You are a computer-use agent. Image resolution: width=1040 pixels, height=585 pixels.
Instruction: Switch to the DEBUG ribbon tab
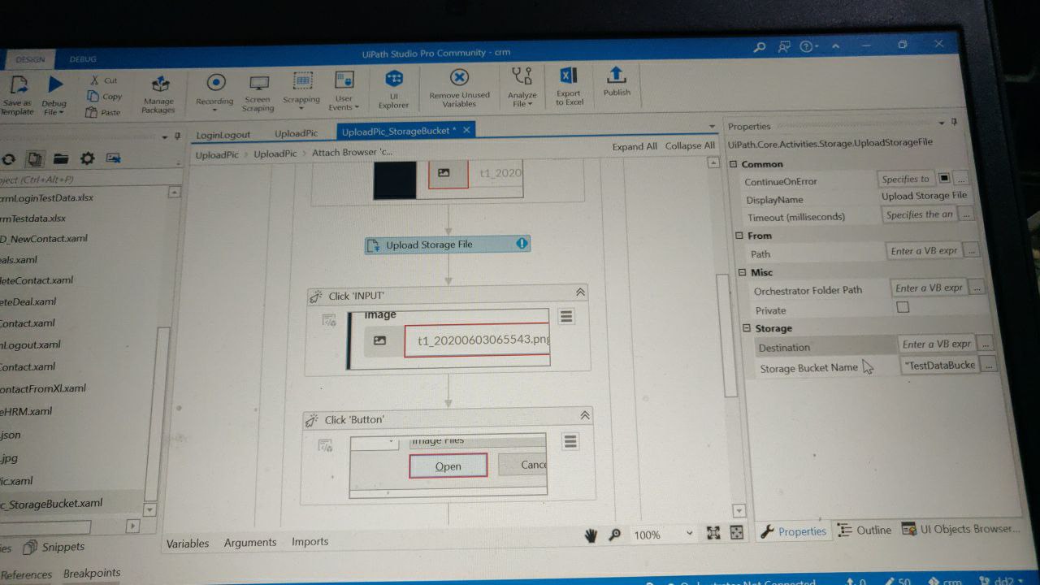coord(82,59)
